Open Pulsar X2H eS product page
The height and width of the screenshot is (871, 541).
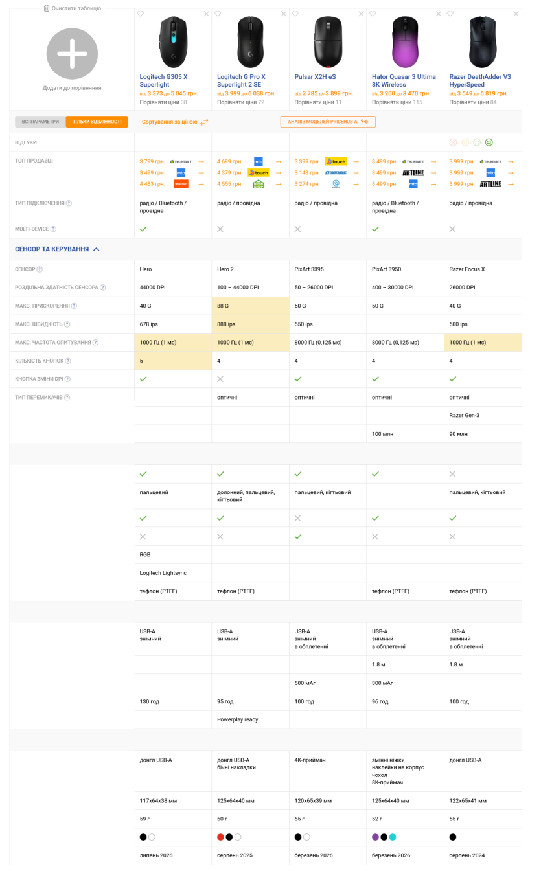(315, 77)
